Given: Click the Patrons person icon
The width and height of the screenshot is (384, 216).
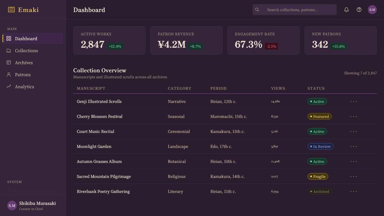Looking at the screenshot, I should (x=9, y=74).
